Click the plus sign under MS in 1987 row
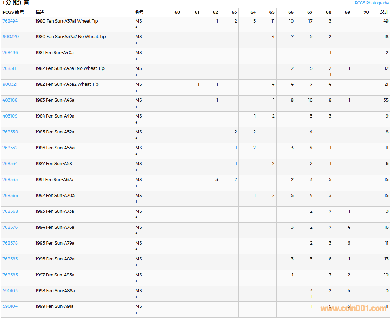This screenshot has height=318, width=391. pos(137,170)
